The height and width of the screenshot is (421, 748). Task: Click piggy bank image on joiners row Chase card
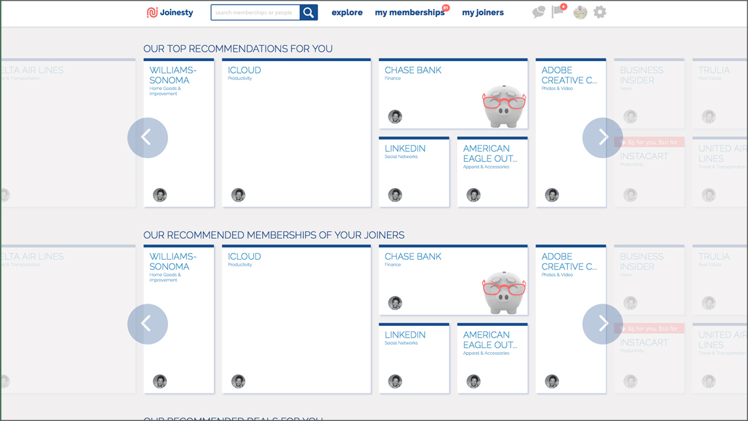(504, 292)
